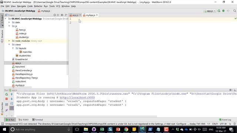Open the Refactor menu

point(38,6)
